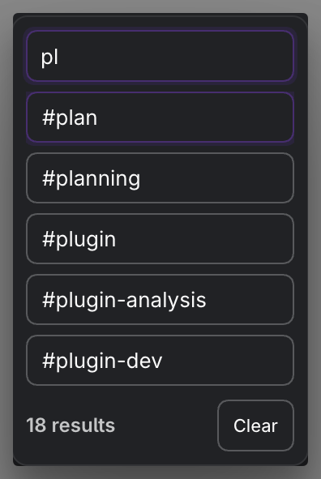The image size is (321, 479).
Task: Apply the #plugin-dev filter
Action: (x=160, y=361)
